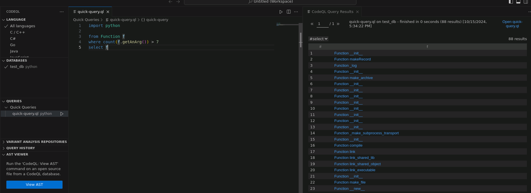
Task: Place cursor on line 4 where clause
Action: 124,42
